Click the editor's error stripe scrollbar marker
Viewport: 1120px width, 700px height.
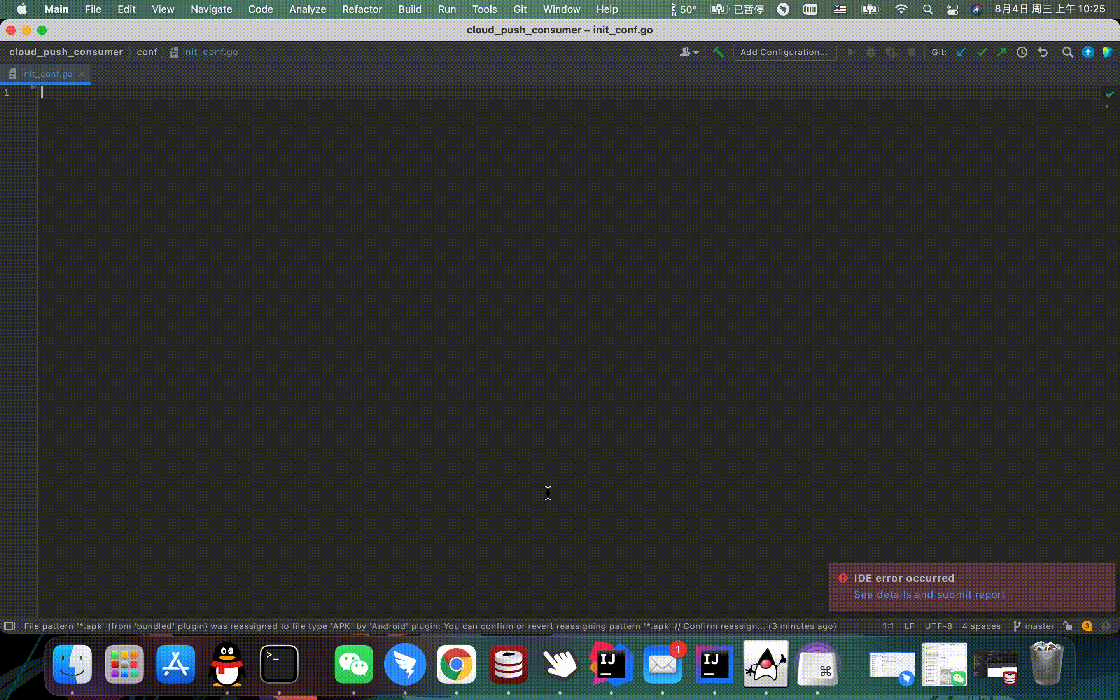pos(1106,107)
